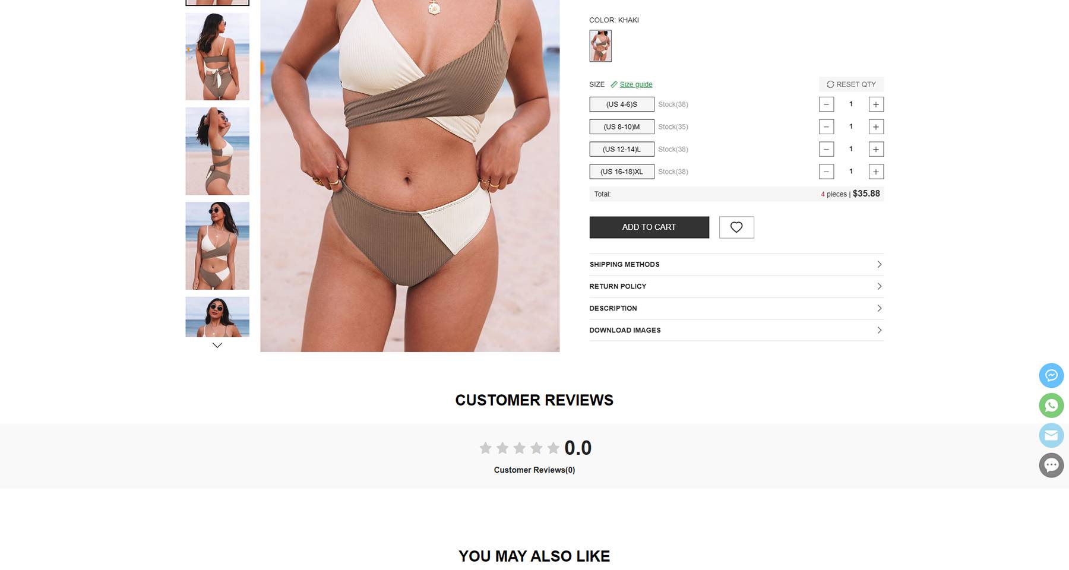The height and width of the screenshot is (570, 1069).
Task: Open the Download Images section
Action: click(736, 331)
